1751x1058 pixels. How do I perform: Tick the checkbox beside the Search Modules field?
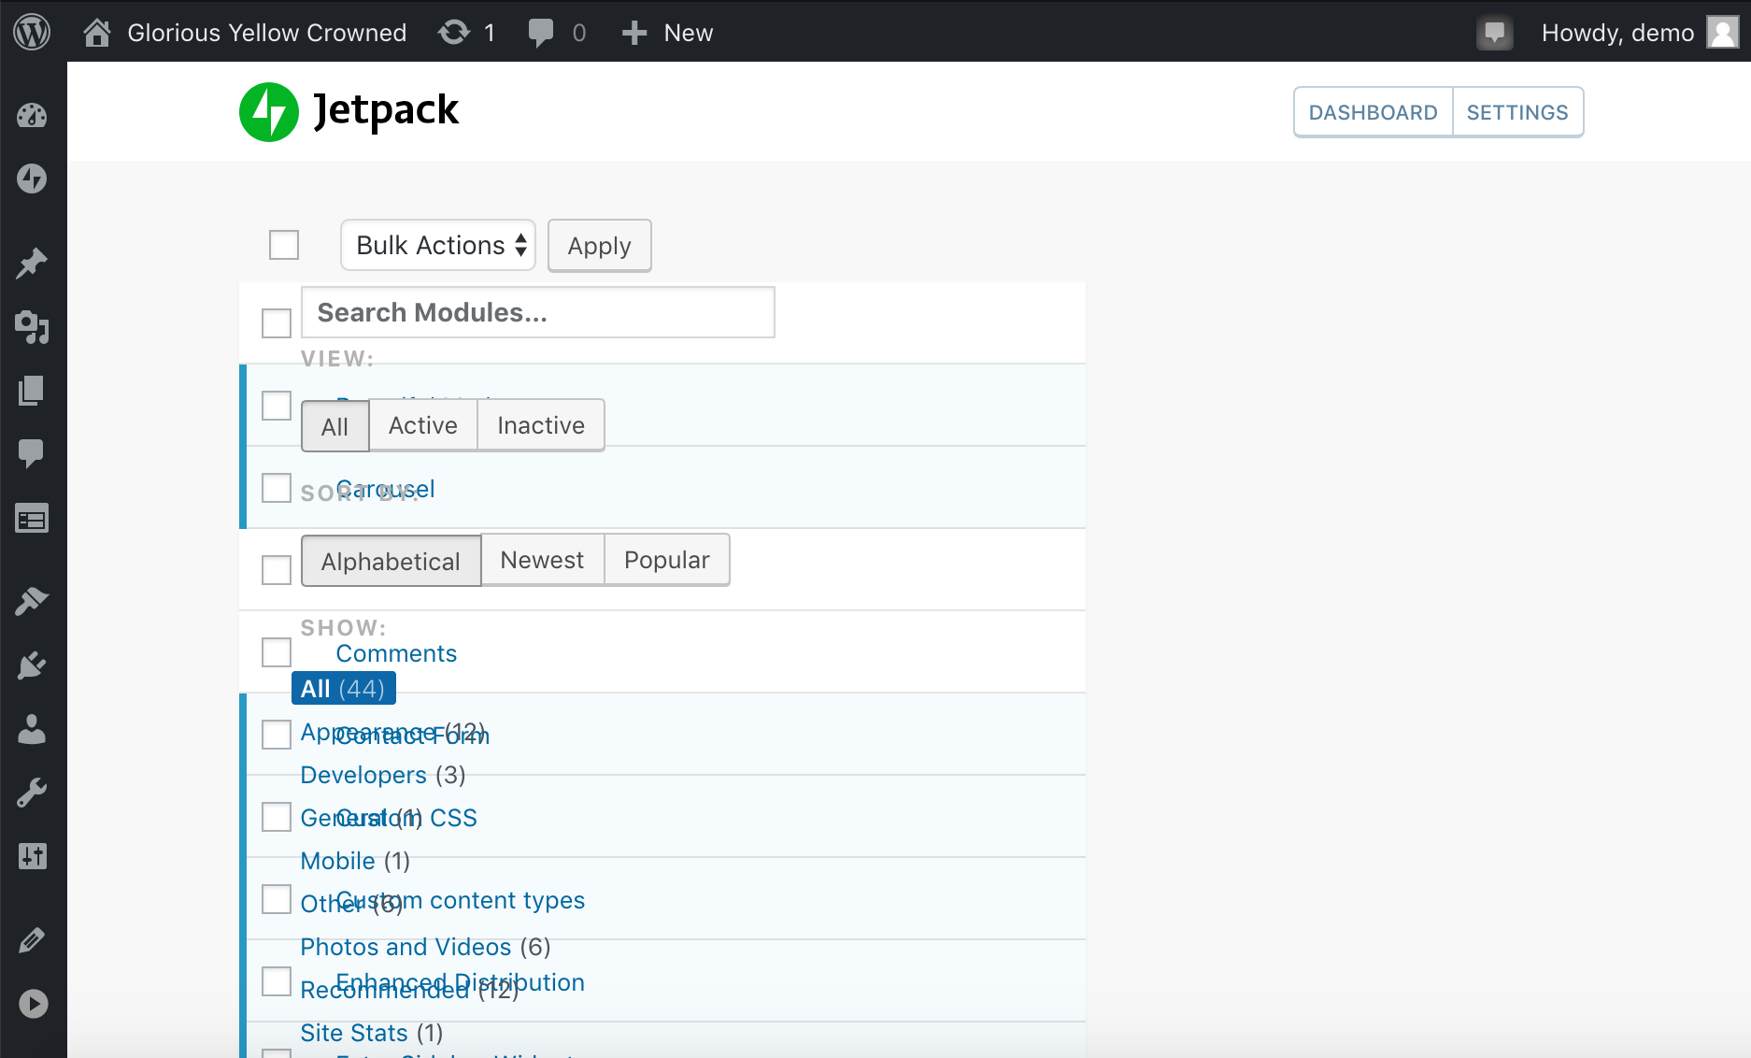click(x=277, y=323)
